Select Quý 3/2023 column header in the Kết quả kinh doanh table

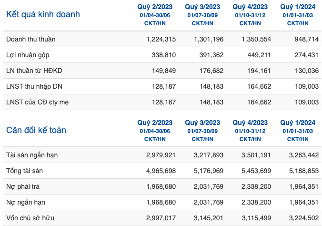202,7
